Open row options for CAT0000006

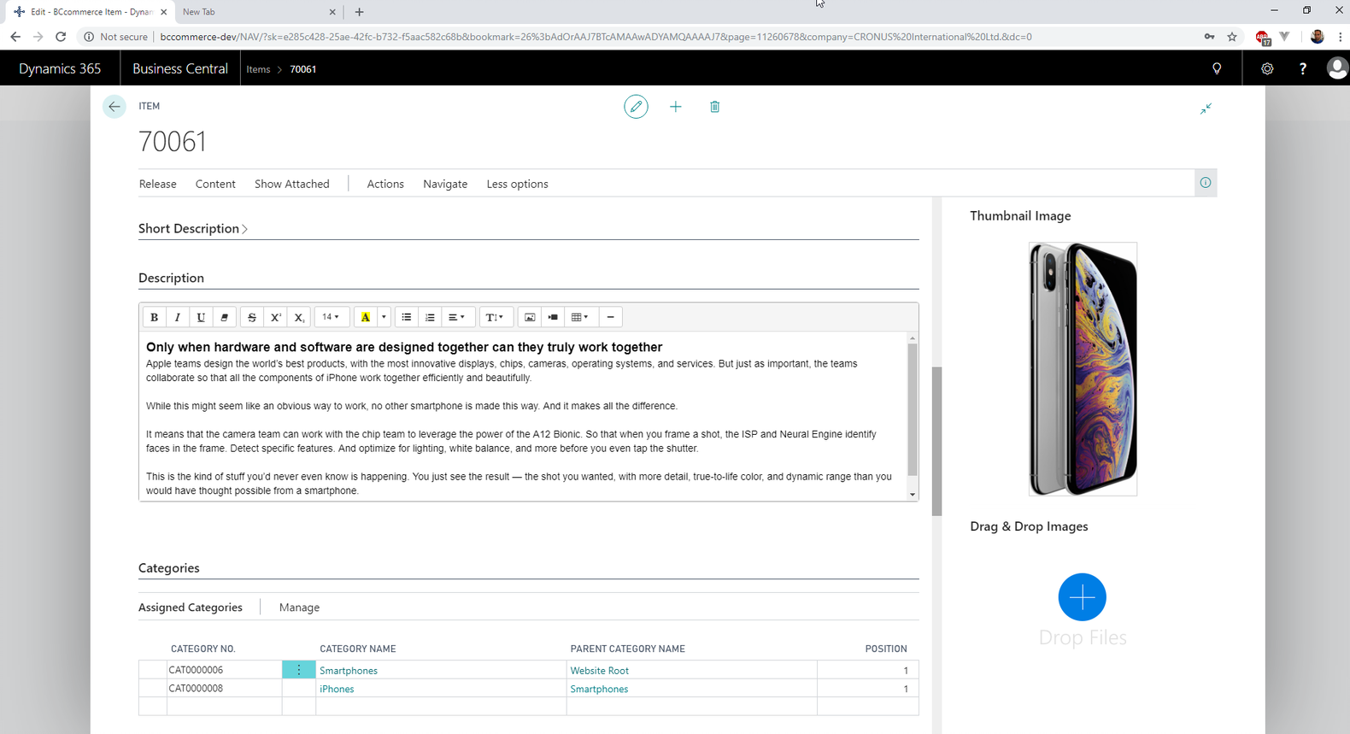[x=299, y=670]
